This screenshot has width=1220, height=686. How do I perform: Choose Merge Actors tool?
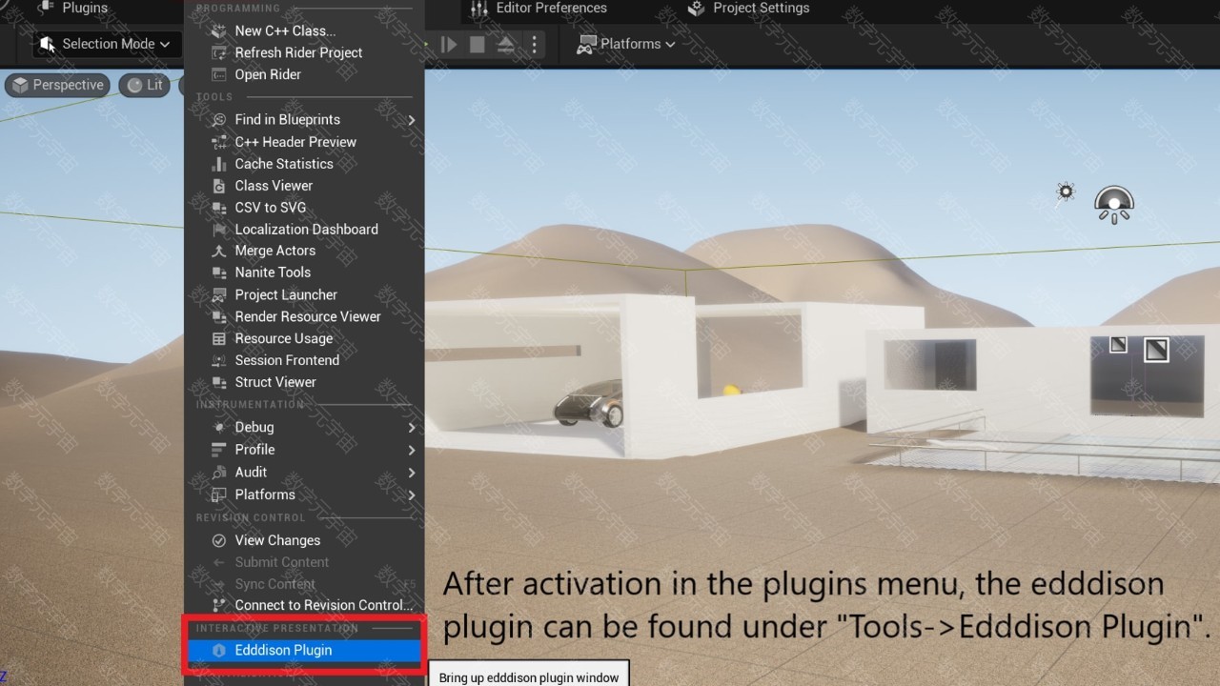click(x=303, y=251)
